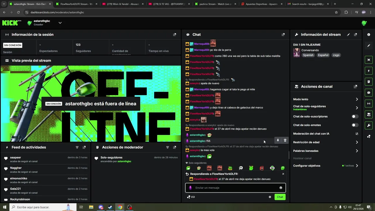Screen dimensions: 375x211
Task: Click Marroqui69 username on 'pc klo' message
Action: click(x=201, y=50)
